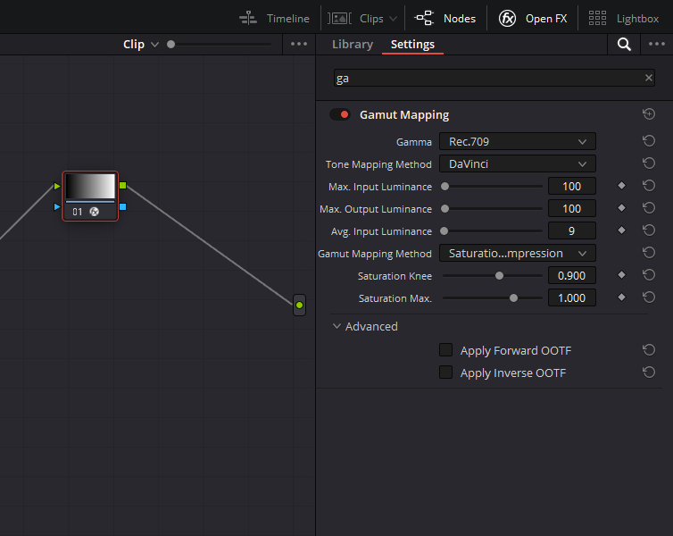
Task: Open the Gamma dropdown showing Rec.709
Action: tap(517, 141)
